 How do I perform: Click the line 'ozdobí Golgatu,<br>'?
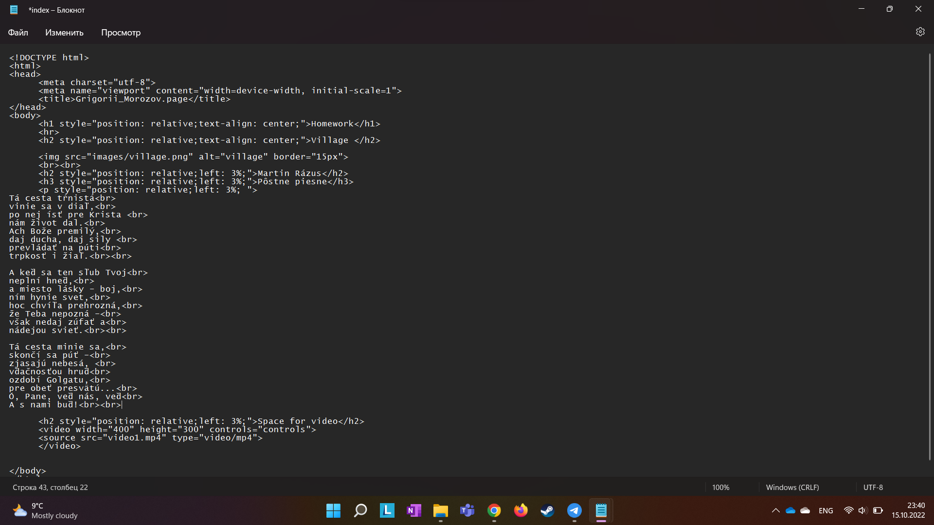tap(60, 380)
